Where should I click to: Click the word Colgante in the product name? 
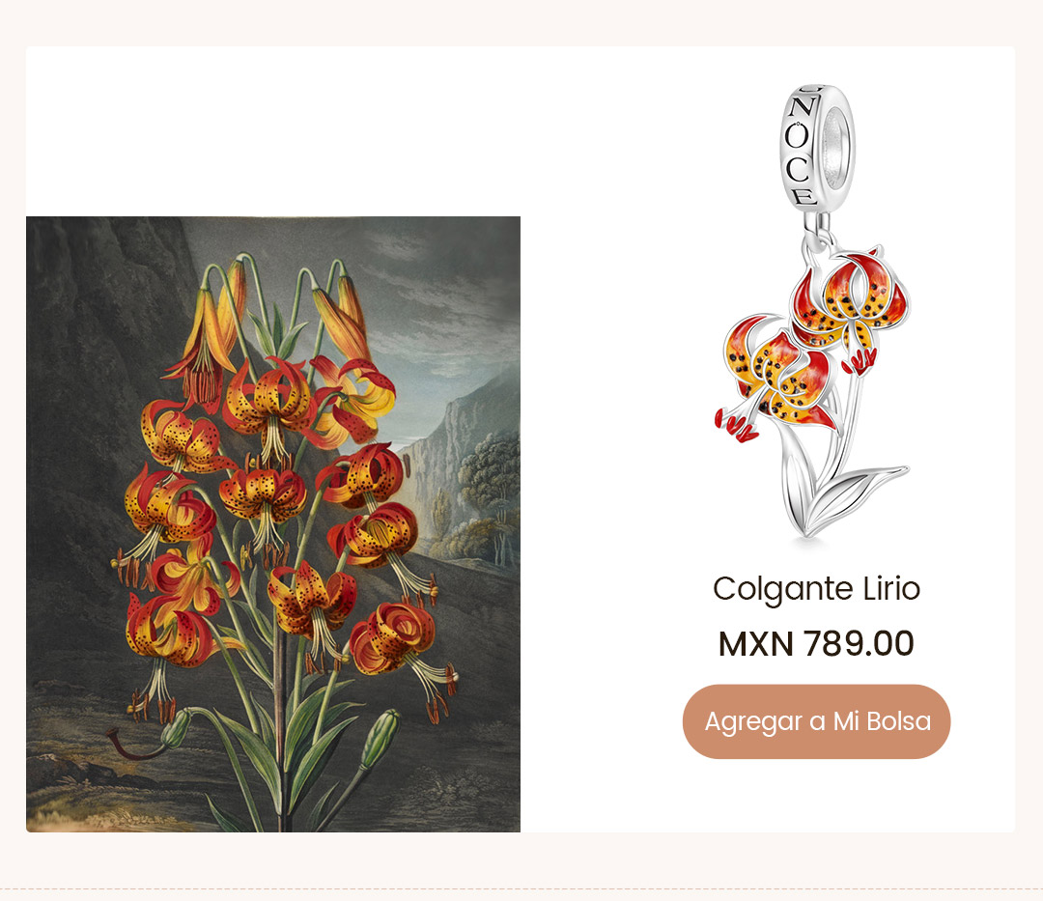(783, 590)
